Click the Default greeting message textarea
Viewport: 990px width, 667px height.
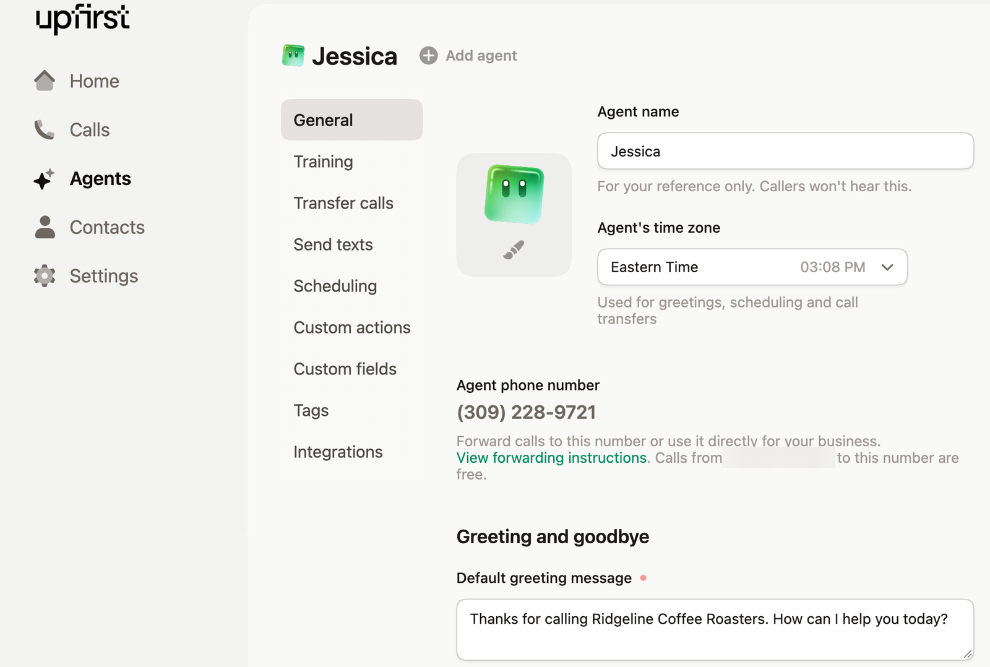click(715, 629)
